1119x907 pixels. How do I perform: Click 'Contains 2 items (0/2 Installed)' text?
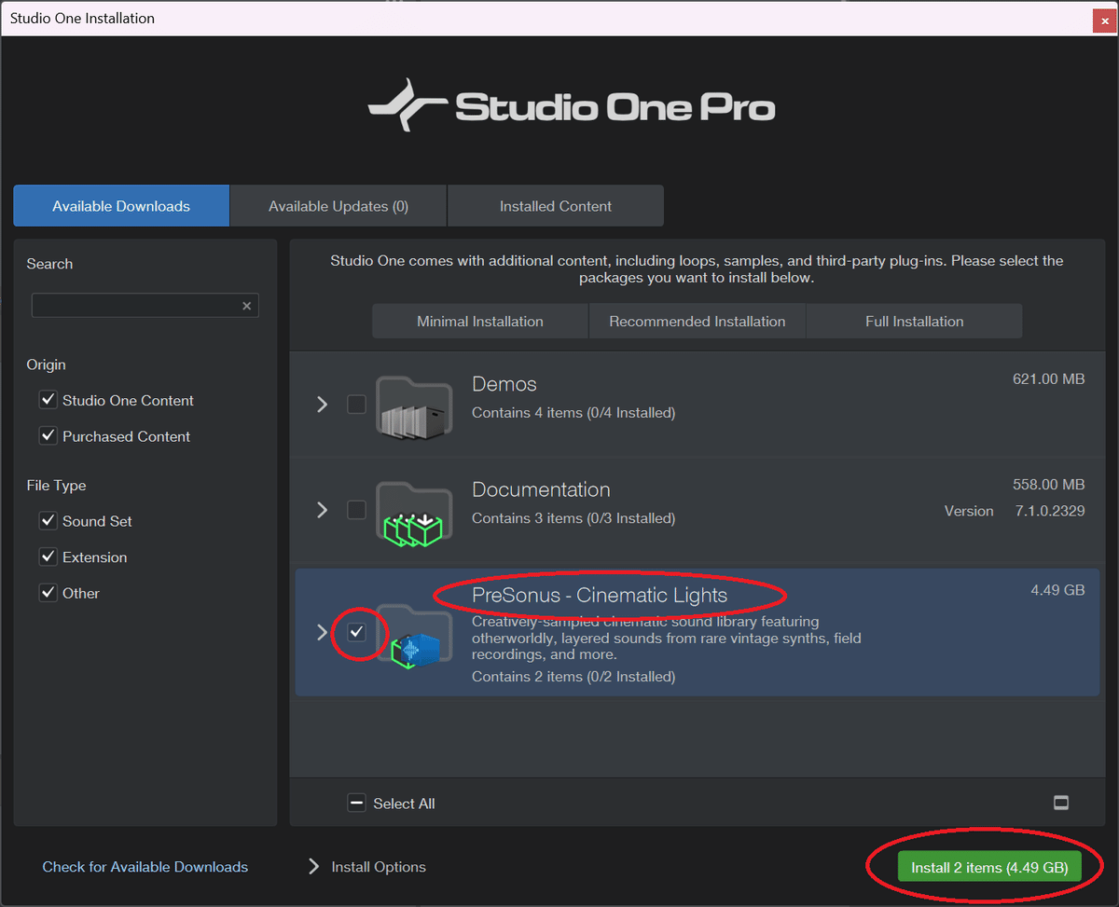(x=573, y=677)
